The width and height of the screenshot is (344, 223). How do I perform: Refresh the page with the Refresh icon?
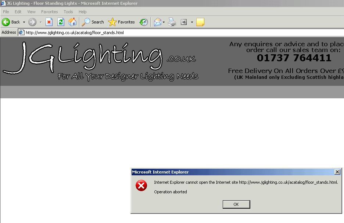(x=61, y=22)
